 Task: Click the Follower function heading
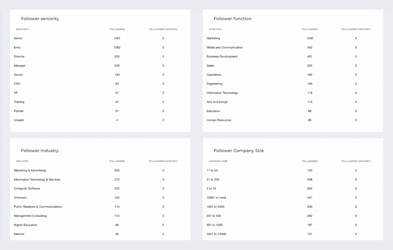click(x=232, y=19)
